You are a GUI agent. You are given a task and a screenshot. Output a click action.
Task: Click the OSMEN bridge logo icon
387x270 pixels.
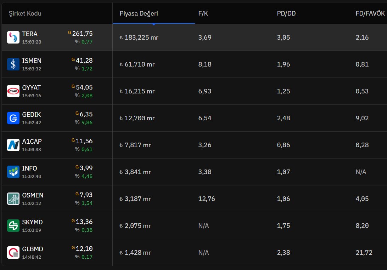[13, 199]
